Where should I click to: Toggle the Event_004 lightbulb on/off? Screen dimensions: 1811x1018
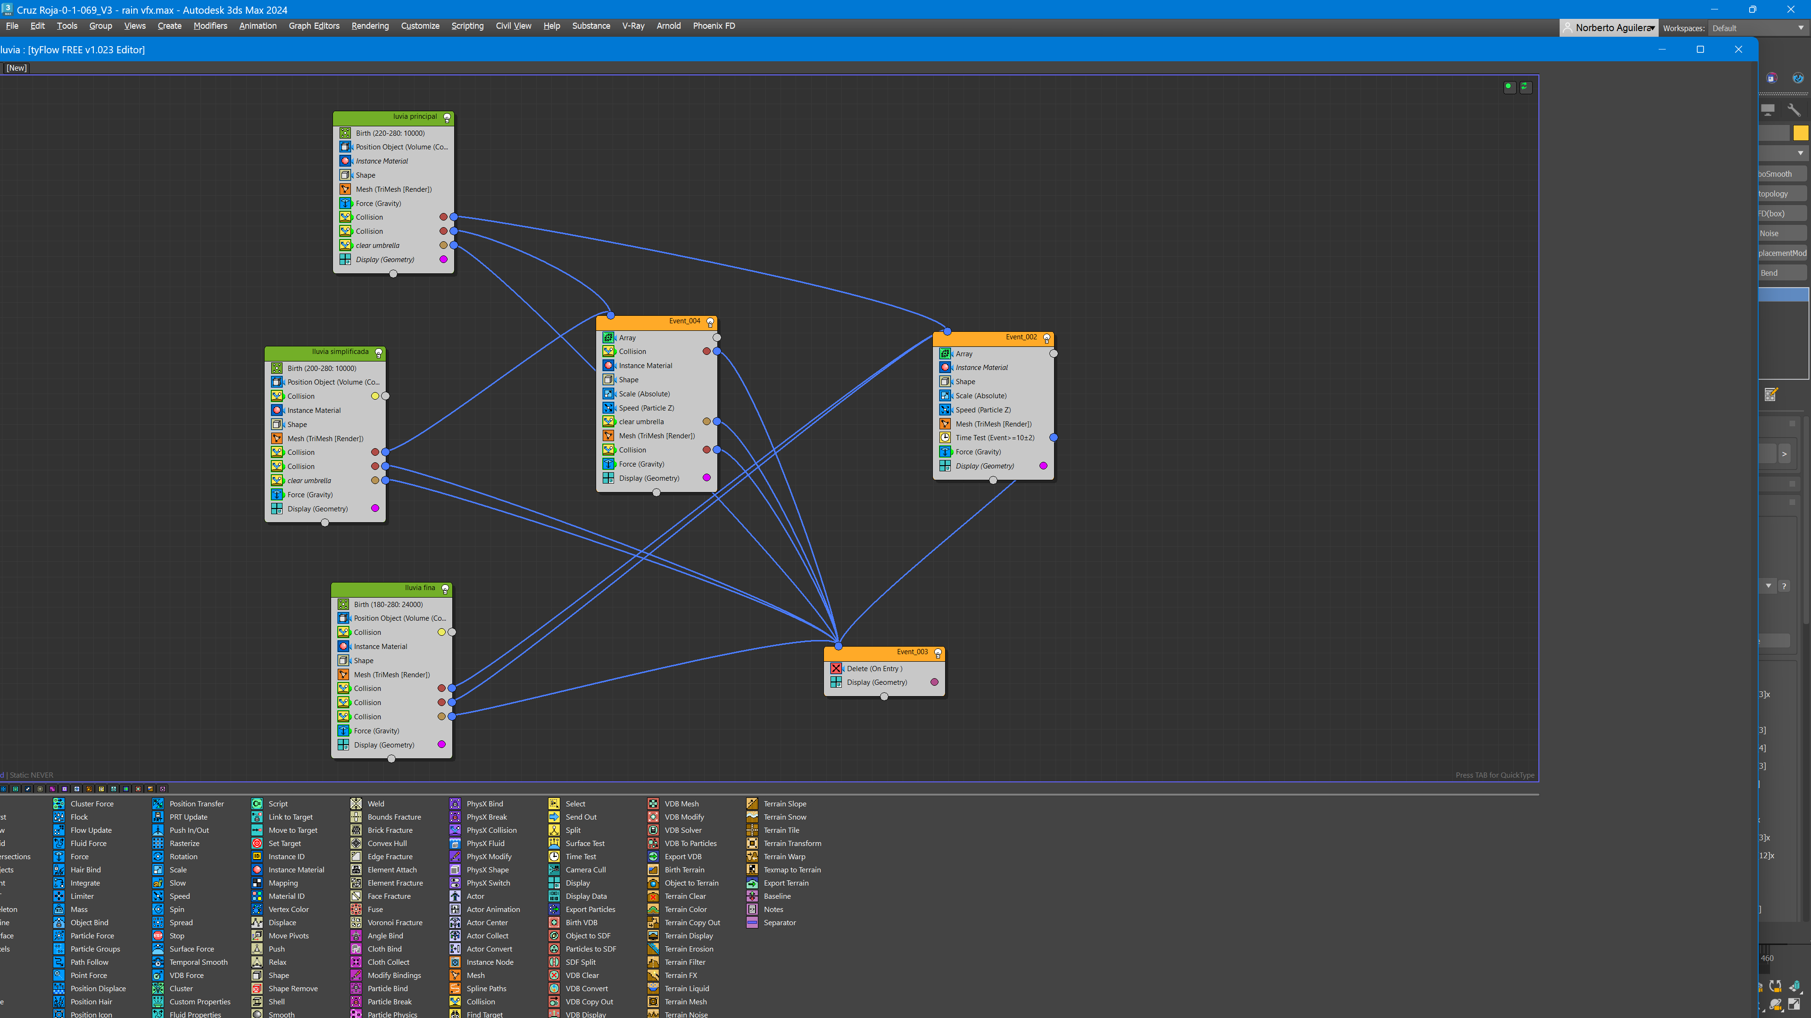tap(710, 322)
